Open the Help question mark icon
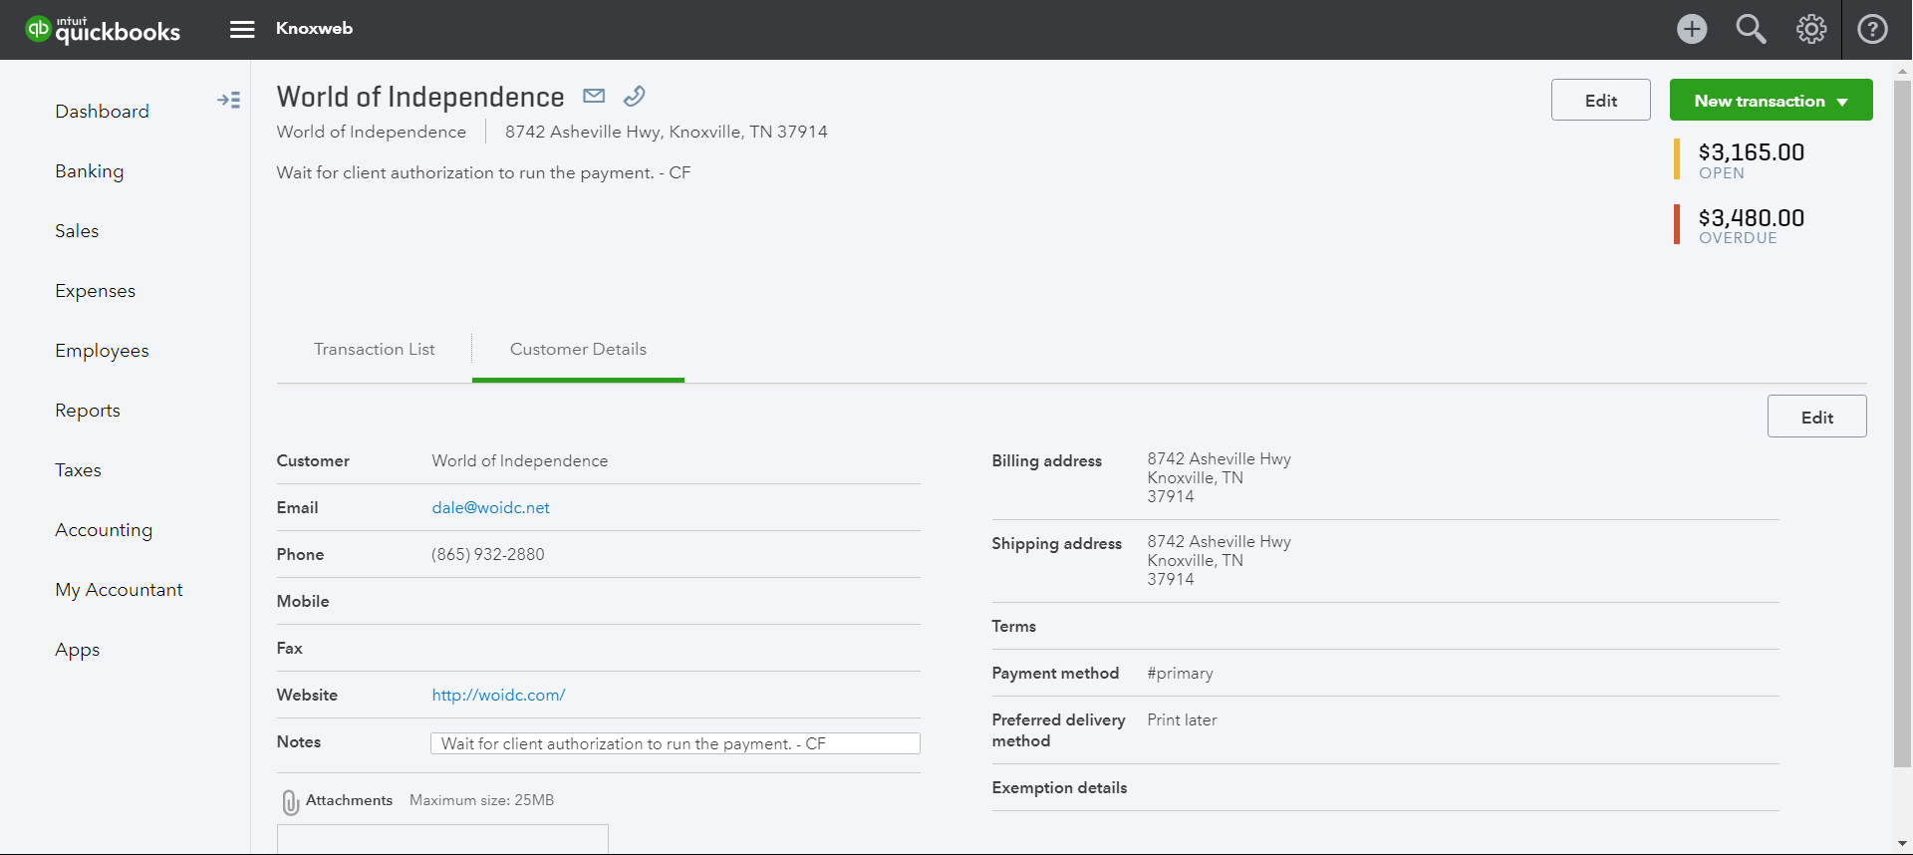The width and height of the screenshot is (1913, 855). pos(1872,29)
